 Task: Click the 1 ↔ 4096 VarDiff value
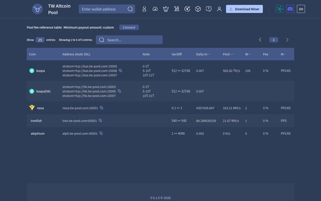(x=178, y=134)
